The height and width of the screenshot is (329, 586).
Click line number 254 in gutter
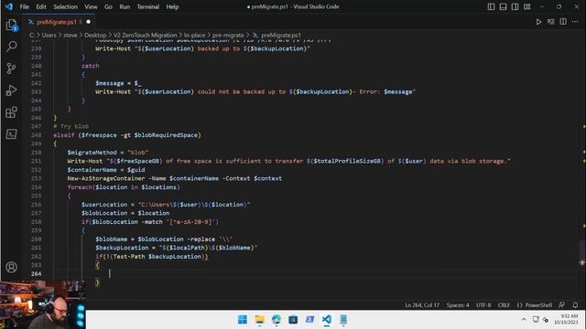click(x=37, y=186)
